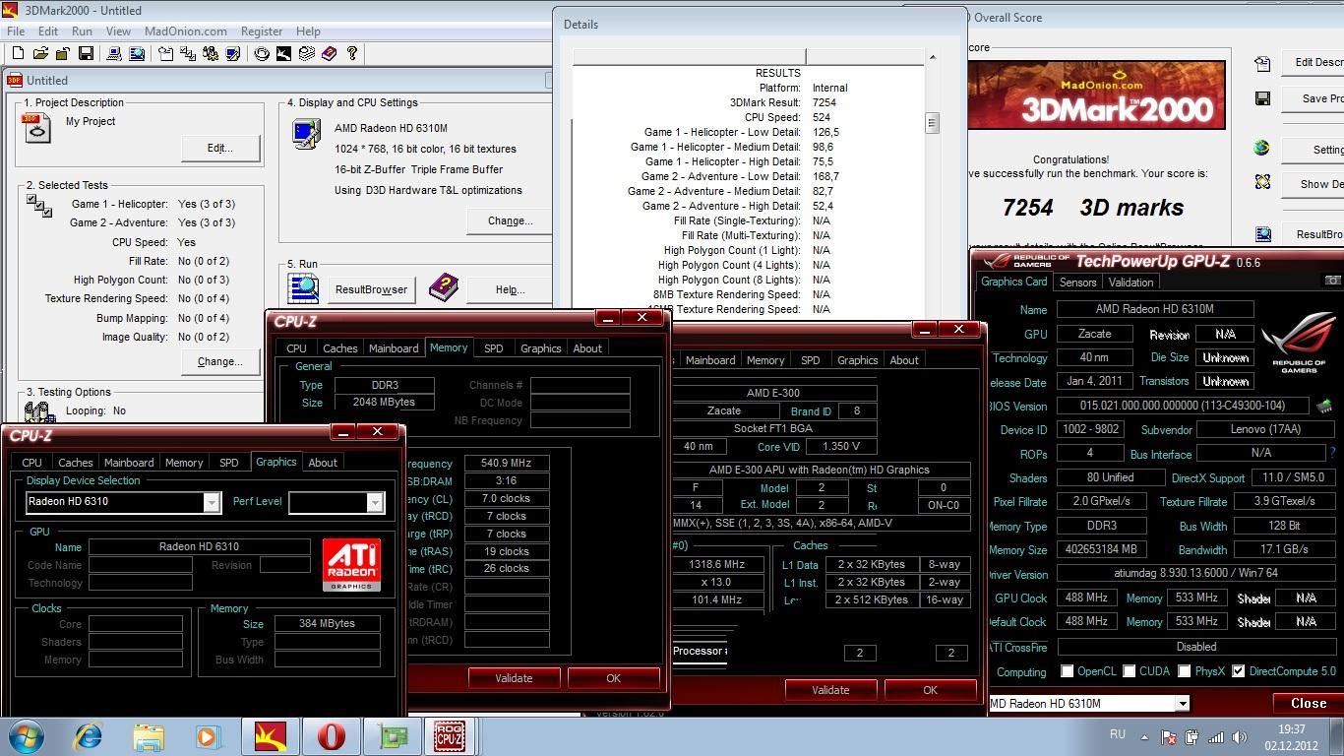Viewport: 1344px width, 756px height.
Task: Click the red Close button in GPU-Z
Action: 1308,703
